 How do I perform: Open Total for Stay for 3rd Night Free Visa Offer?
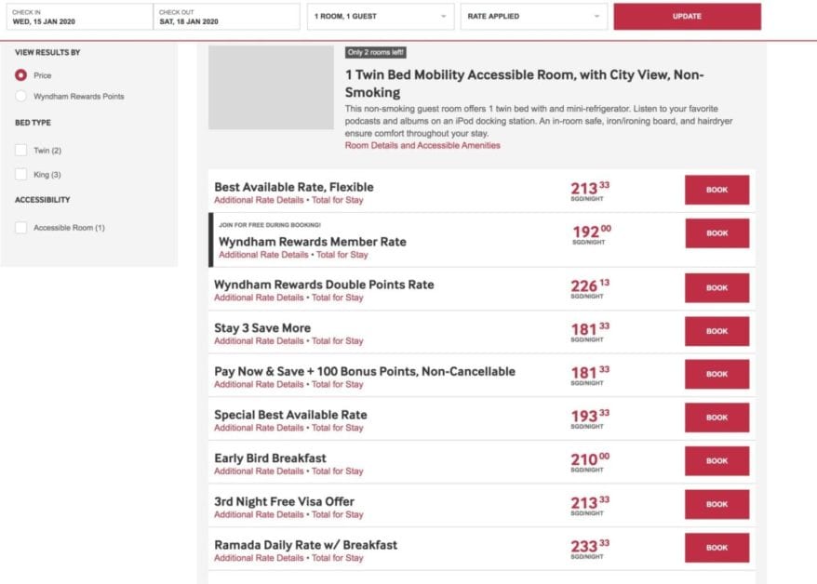[337, 515]
